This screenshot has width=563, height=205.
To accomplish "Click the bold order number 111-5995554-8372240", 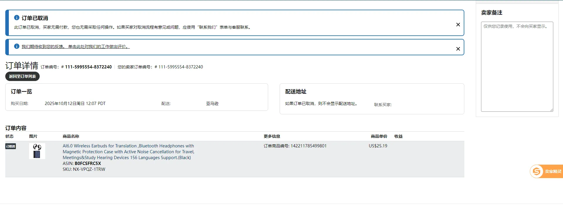I will pos(88,67).
